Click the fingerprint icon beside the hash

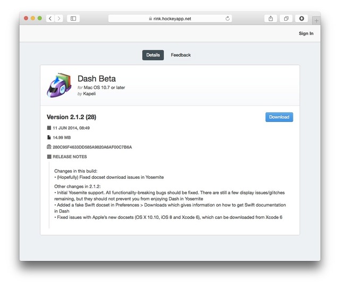click(x=49, y=147)
